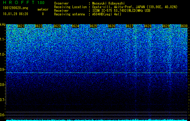Click the 0621 time marker
Image resolution: width=190 pixels, height=121 pixels.
[21, 26]
